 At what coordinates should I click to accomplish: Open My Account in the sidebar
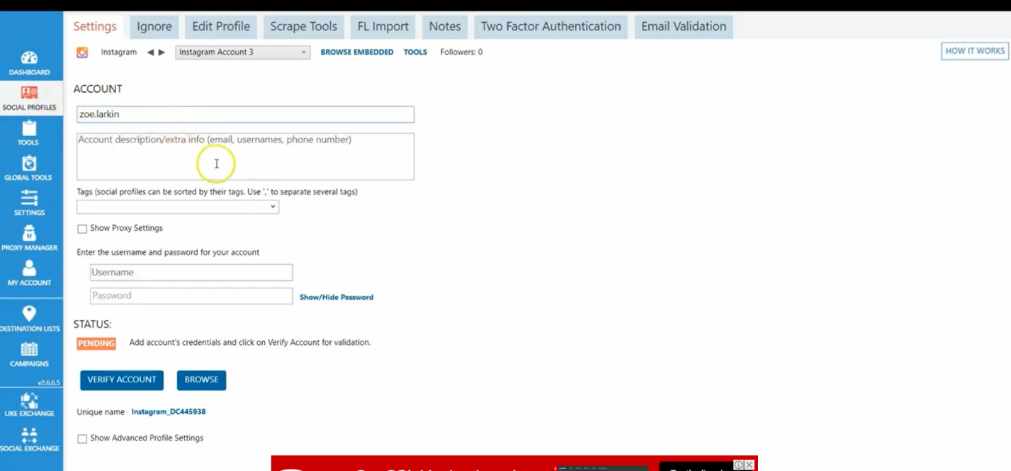click(x=29, y=273)
